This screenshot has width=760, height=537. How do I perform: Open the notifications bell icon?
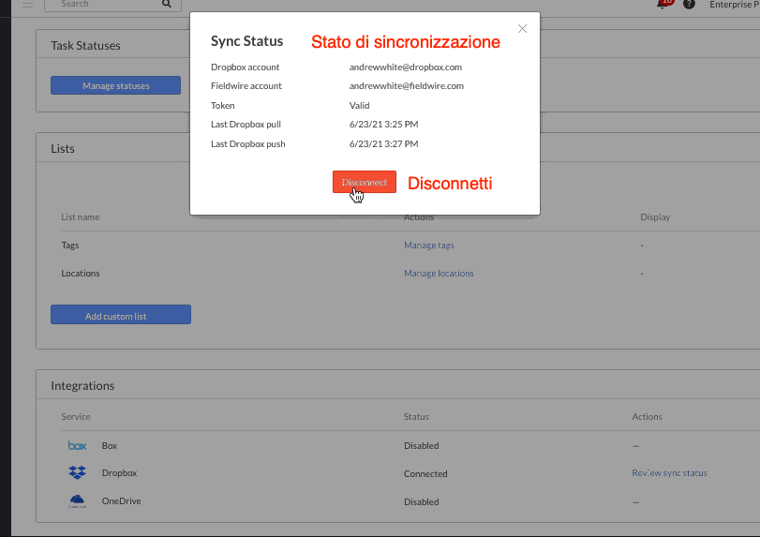(x=663, y=4)
